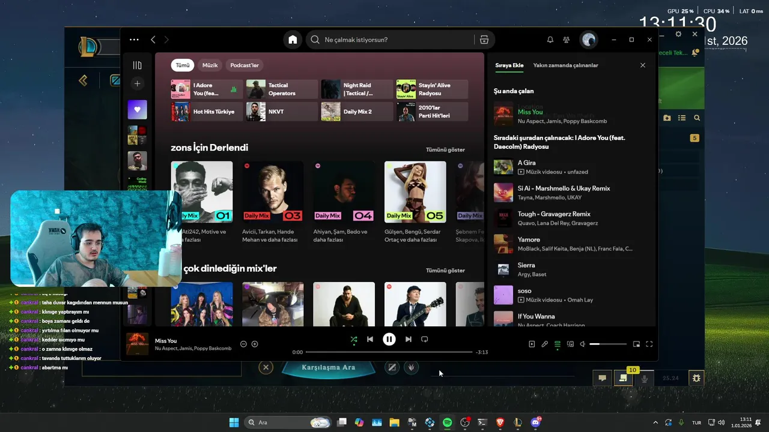The height and width of the screenshot is (432, 769).
Task: Open the three-dot Spotify menu
Action: (x=134, y=40)
